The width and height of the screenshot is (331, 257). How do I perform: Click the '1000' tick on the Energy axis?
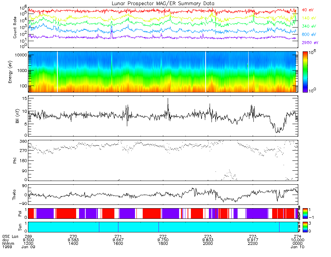coord(22,70)
